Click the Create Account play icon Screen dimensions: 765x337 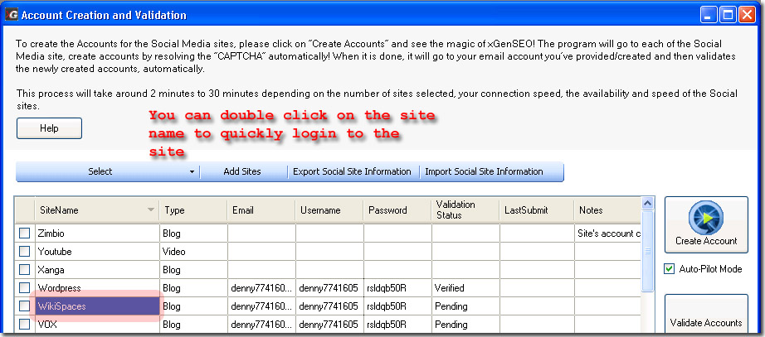[x=705, y=218]
